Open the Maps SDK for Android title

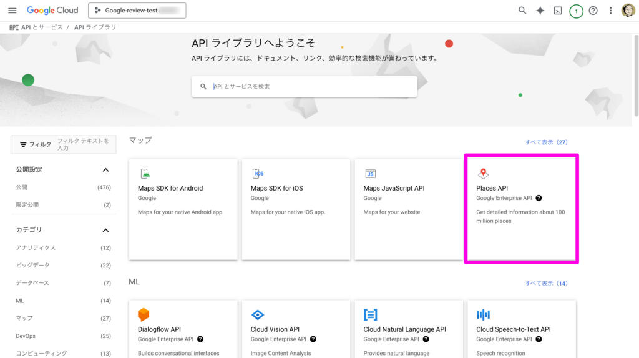click(x=170, y=188)
